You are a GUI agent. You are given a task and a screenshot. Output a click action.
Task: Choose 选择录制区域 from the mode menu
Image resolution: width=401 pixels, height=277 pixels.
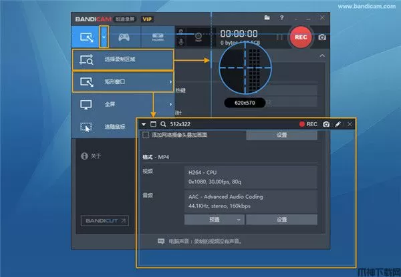click(x=123, y=60)
